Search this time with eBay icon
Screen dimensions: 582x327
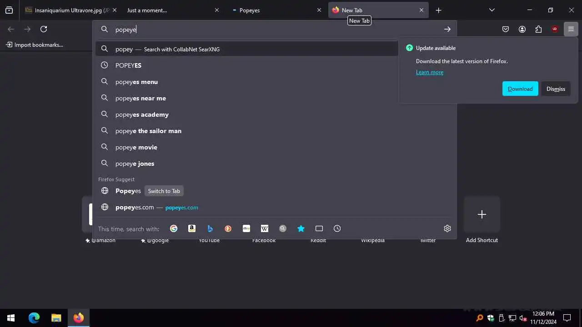pyautogui.click(x=246, y=228)
